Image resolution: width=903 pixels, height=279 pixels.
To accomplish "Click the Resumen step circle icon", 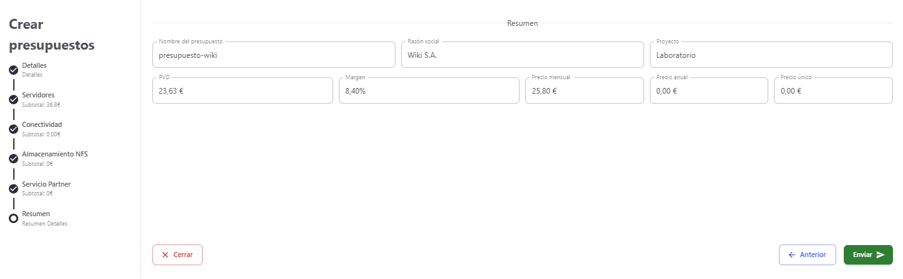I will [13, 218].
